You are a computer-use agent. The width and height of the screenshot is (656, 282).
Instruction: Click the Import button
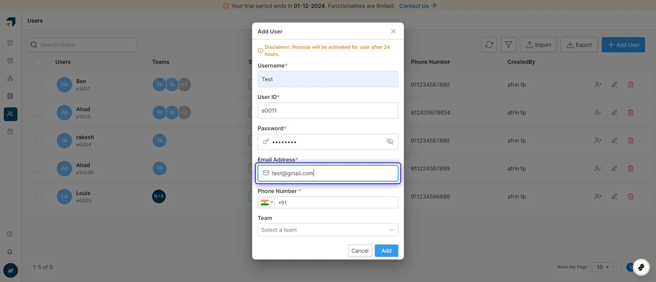pyautogui.click(x=538, y=45)
